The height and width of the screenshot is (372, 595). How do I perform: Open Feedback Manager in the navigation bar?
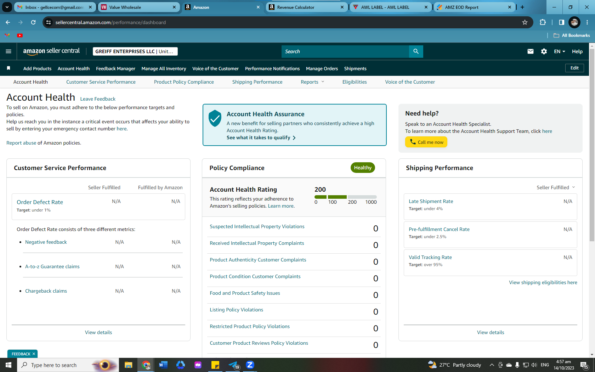[x=115, y=68]
